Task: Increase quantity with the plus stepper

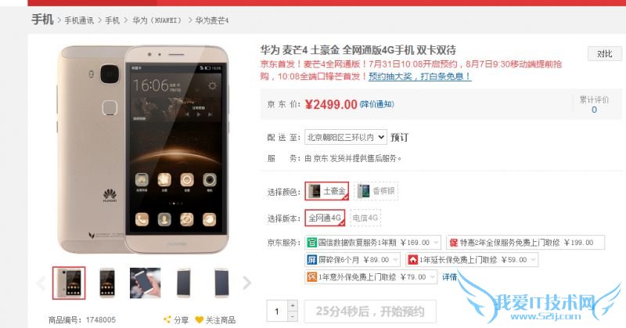Action: (293, 305)
